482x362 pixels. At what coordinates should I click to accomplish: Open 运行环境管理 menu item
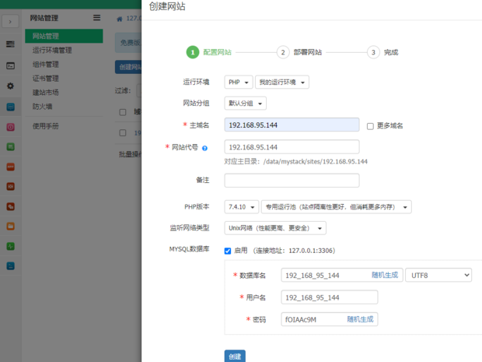click(52, 50)
